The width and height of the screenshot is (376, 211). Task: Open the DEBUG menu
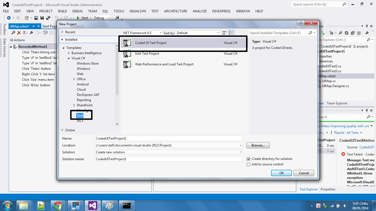(77, 11)
